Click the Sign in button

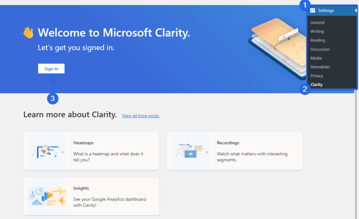(51, 68)
